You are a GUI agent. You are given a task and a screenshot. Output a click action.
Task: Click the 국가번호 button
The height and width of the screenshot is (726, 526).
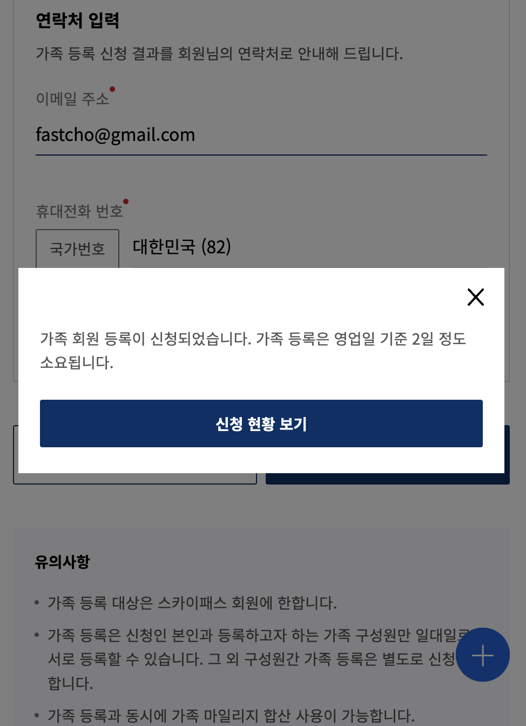[77, 248]
